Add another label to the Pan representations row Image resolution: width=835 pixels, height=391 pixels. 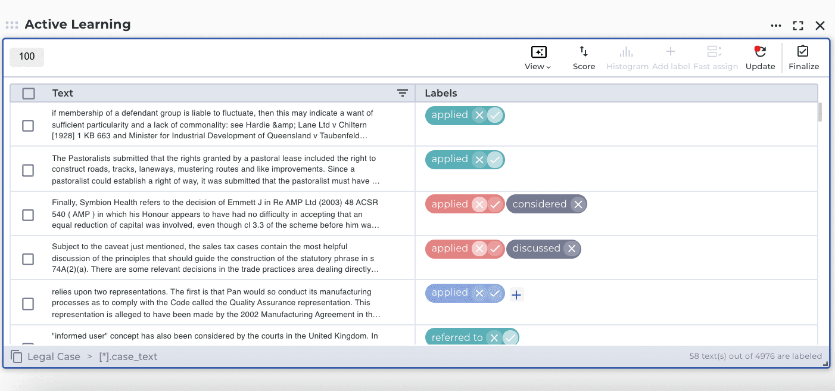point(516,294)
